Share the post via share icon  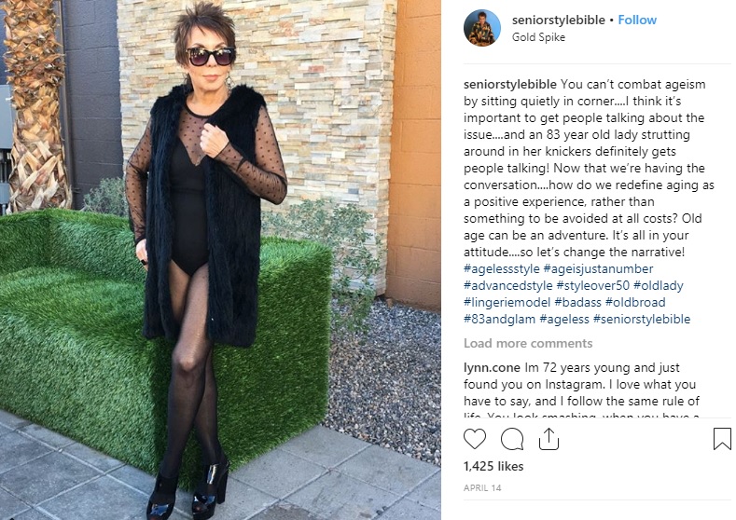(549, 439)
